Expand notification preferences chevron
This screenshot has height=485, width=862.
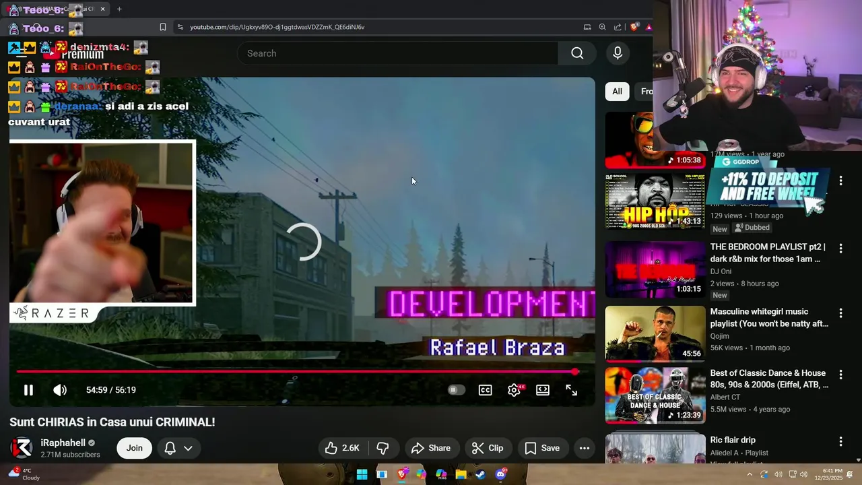point(188,448)
